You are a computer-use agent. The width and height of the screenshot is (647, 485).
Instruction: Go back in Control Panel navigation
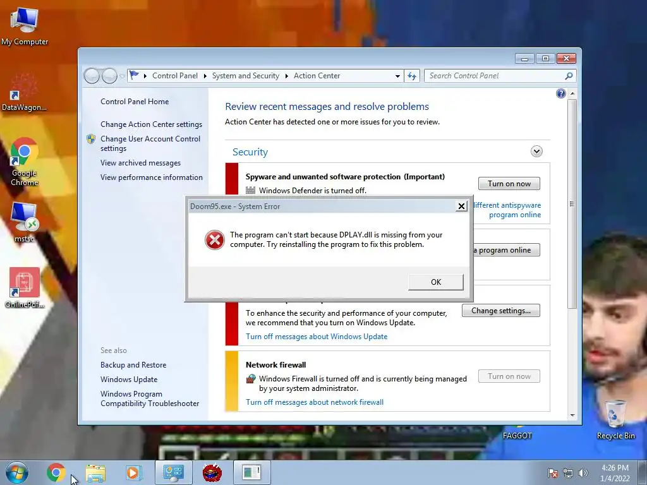point(92,76)
